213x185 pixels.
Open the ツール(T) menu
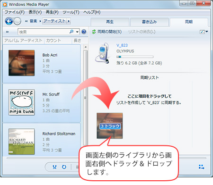(71, 12)
